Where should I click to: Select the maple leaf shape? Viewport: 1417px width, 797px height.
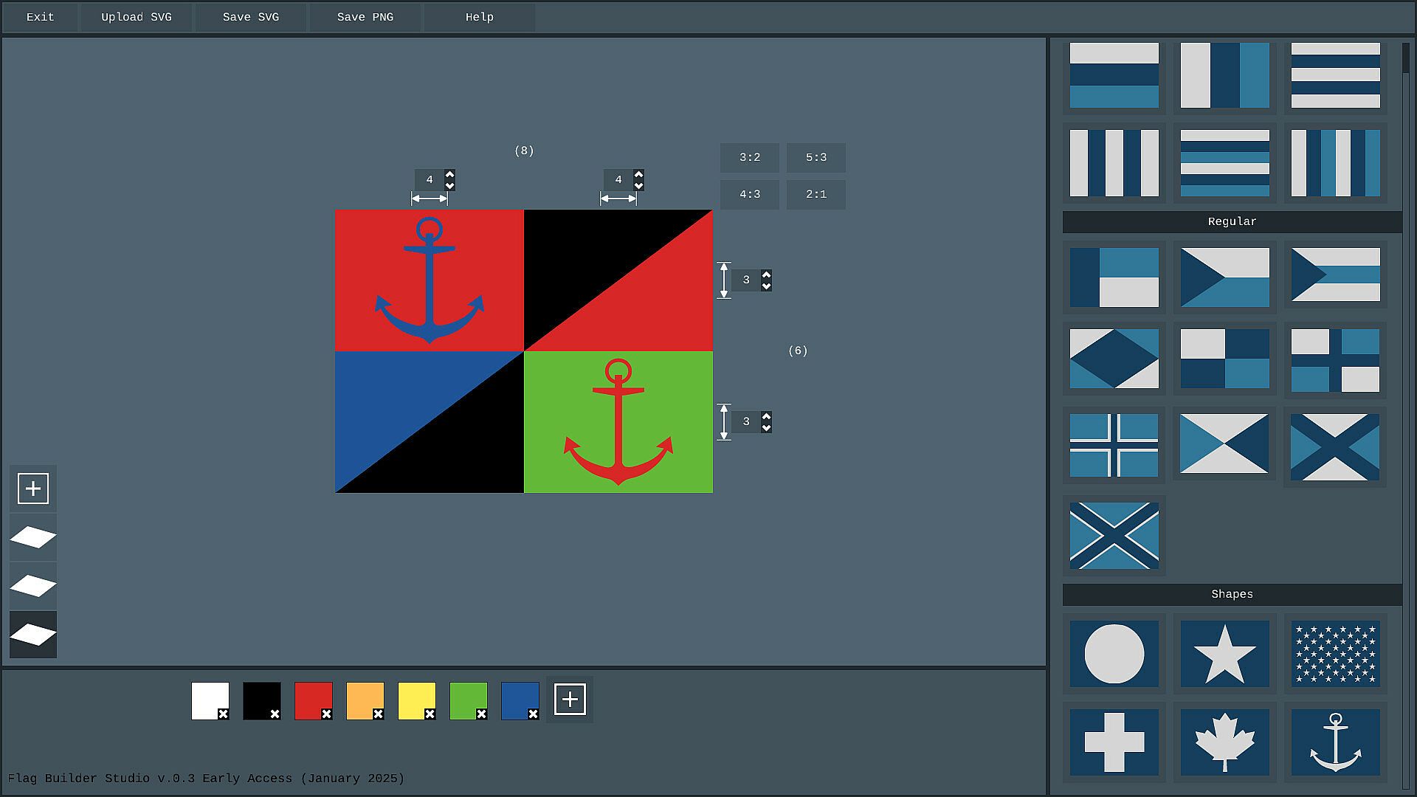pos(1224,742)
